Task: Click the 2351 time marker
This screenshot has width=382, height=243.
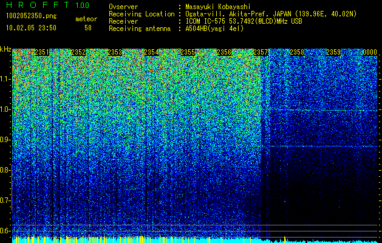Action: [x=42, y=52]
